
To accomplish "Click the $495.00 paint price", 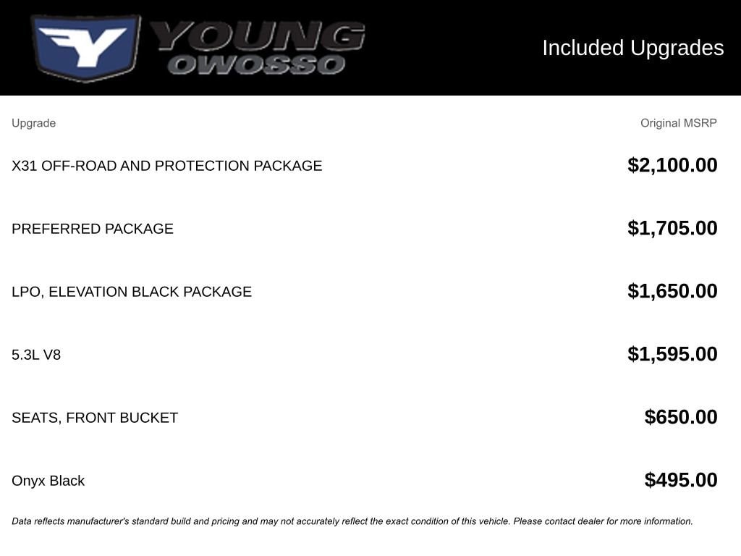I will coord(681,480).
